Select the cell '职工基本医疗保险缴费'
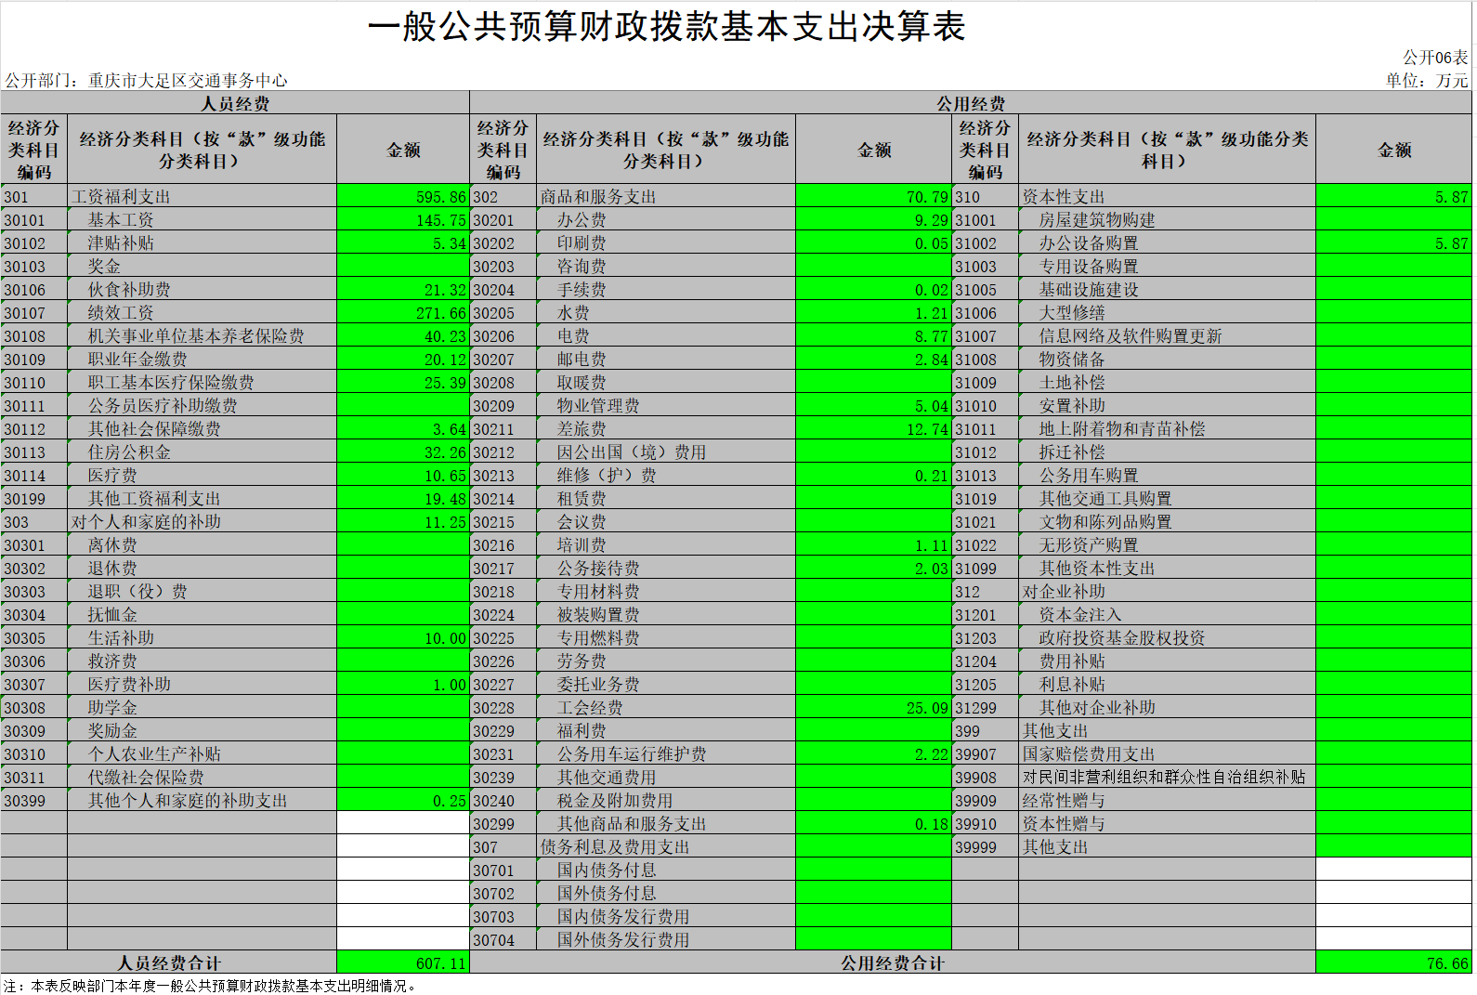 point(202,382)
